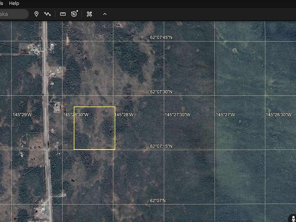296x222 pixels.
Task: Open the Help menu
Action: click(14, 3)
